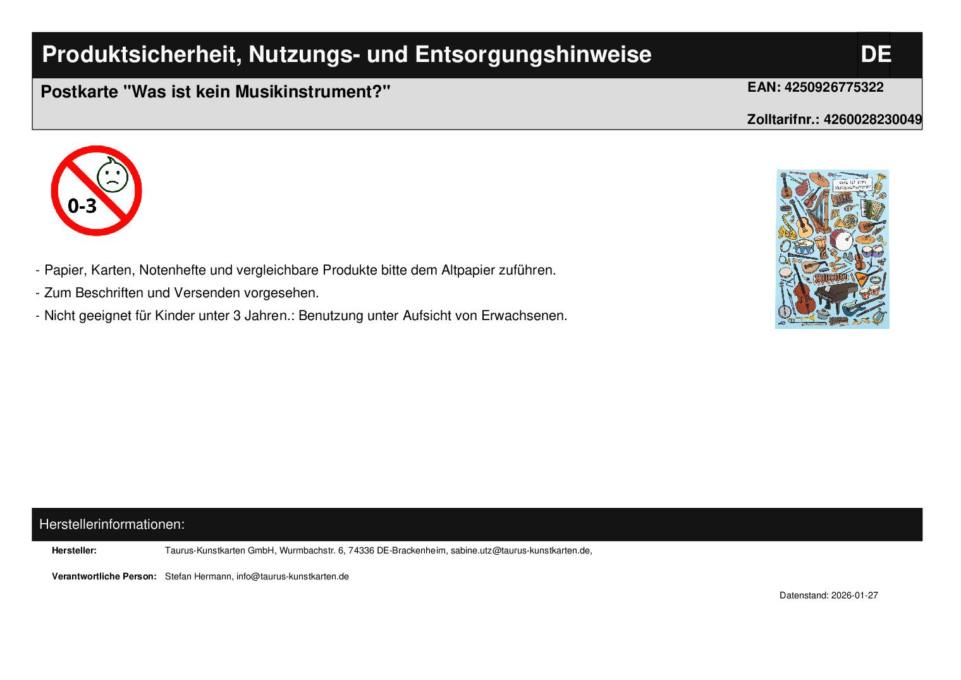Click the Wurmbachstr. 6 Brackenheim address
Image resolution: width=961 pixels, height=680 pixels.
tap(363, 551)
